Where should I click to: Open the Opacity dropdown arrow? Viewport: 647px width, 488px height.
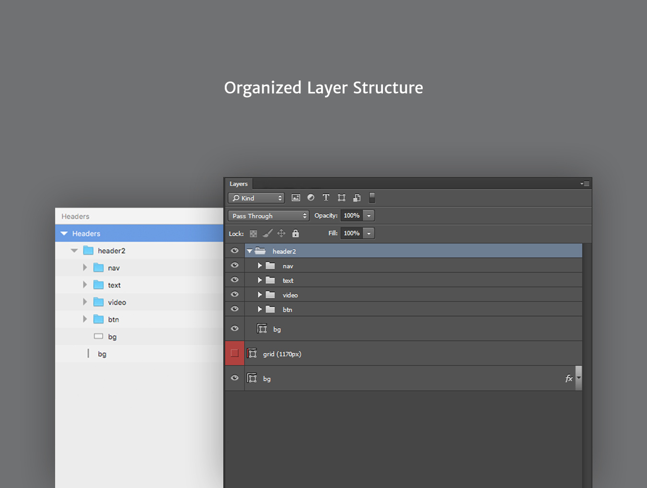(x=369, y=216)
